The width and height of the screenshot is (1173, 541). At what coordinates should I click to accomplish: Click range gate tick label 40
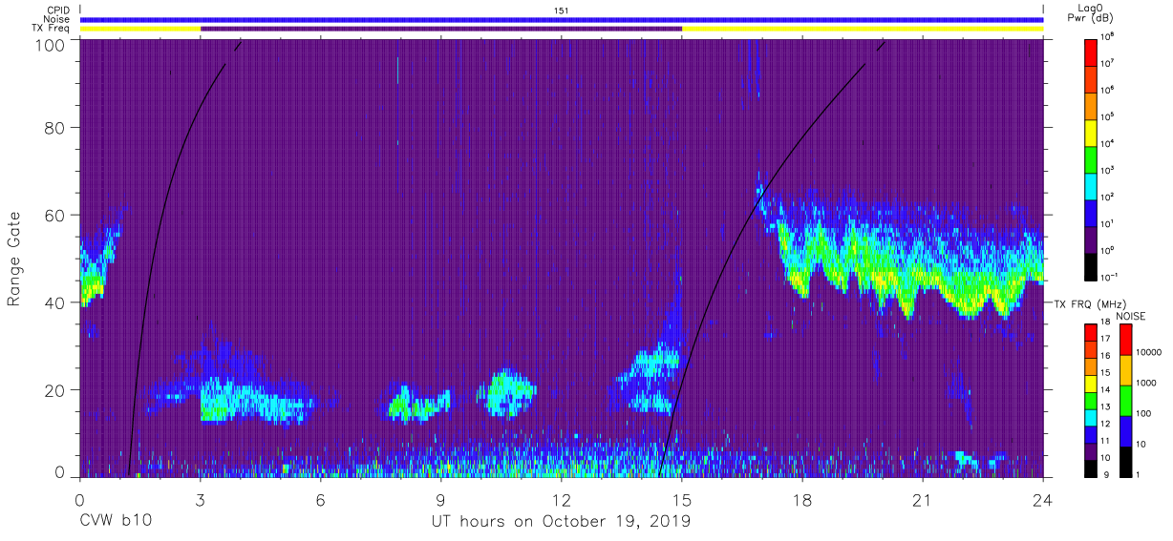[x=55, y=302]
